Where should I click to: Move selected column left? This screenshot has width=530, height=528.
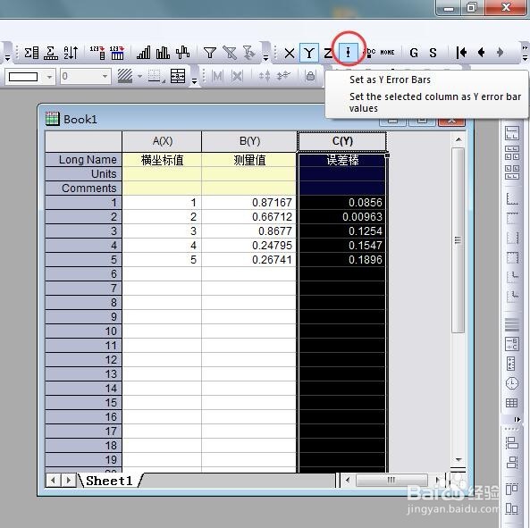pos(482,53)
